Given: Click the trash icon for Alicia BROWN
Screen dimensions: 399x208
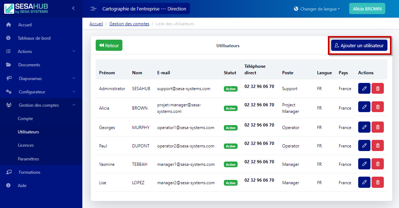Looking at the screenshot, I should pyautogui.click(x=377, y=107).
